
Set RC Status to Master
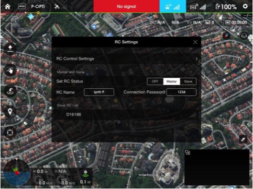[x=171, y=81]
